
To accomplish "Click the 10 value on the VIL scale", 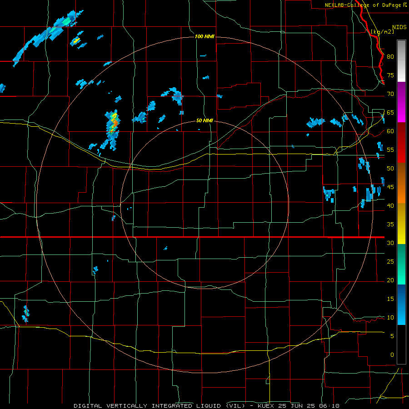I will [390, 318].
